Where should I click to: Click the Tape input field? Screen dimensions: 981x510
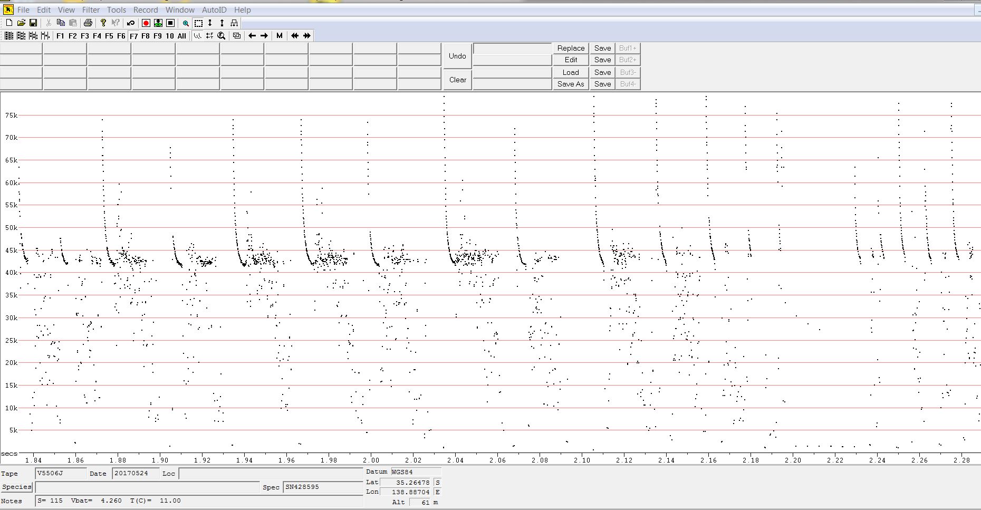click(61, 474)
